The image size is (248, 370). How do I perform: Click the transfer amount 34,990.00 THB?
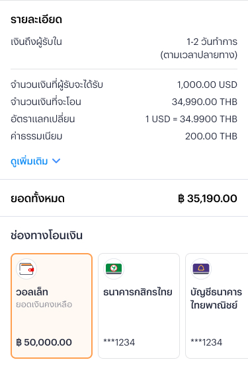click(x=204, y=102)
